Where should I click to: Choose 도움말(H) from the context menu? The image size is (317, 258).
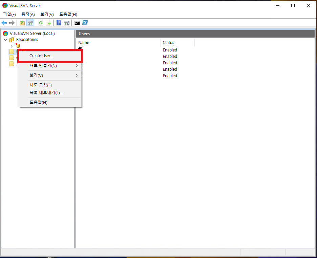click(50, 103)
